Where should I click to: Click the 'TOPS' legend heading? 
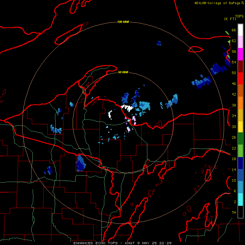point(239,16)
